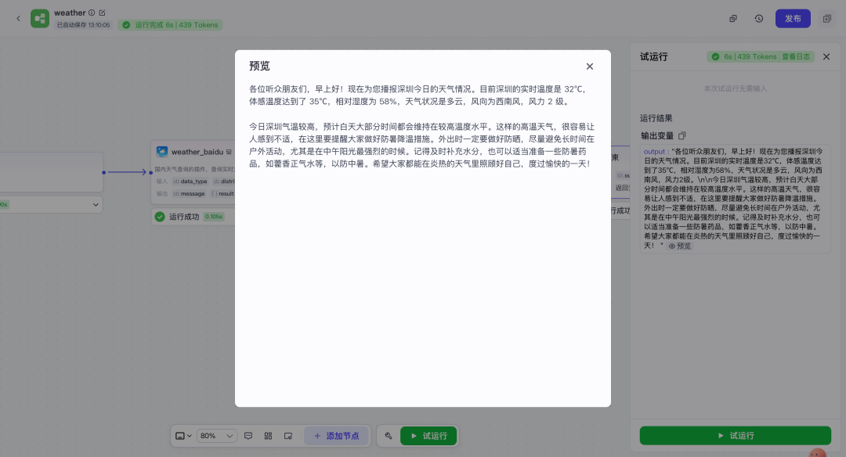The width and height of the screenshot is (846, 457).
Task: Click the grid auto-layout icon in toolbar
Action: (x=268, y=436)
